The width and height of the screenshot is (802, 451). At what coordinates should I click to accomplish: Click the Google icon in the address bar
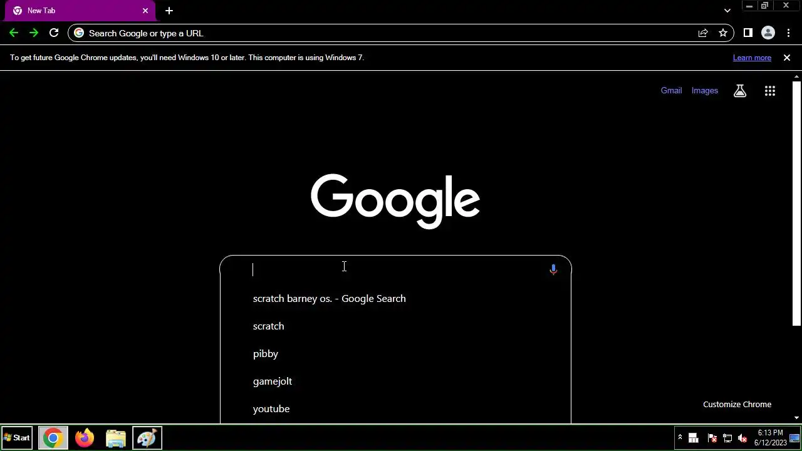pyautogui.click(x=79, y=33)
